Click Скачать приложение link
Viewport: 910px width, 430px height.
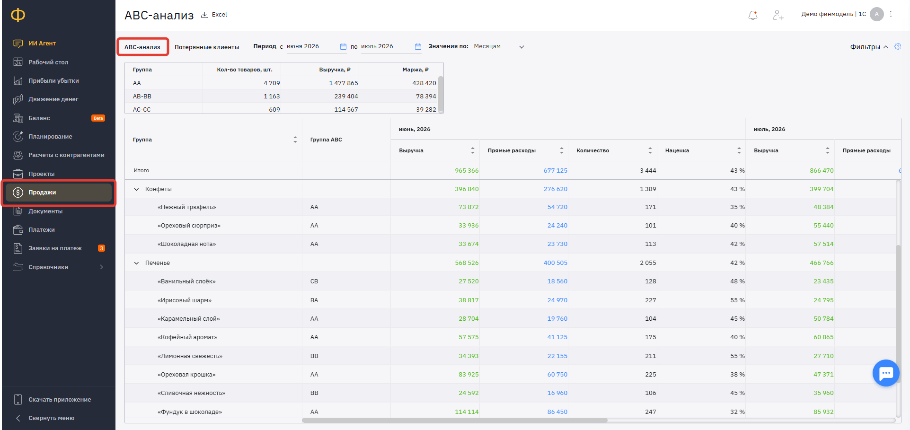point(60,400)
